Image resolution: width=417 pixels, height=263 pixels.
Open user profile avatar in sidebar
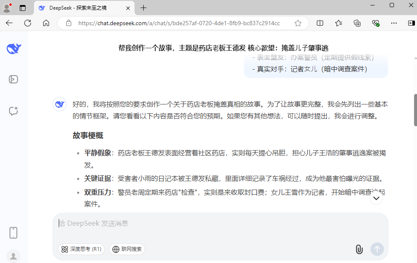click(x=13, y=255)
